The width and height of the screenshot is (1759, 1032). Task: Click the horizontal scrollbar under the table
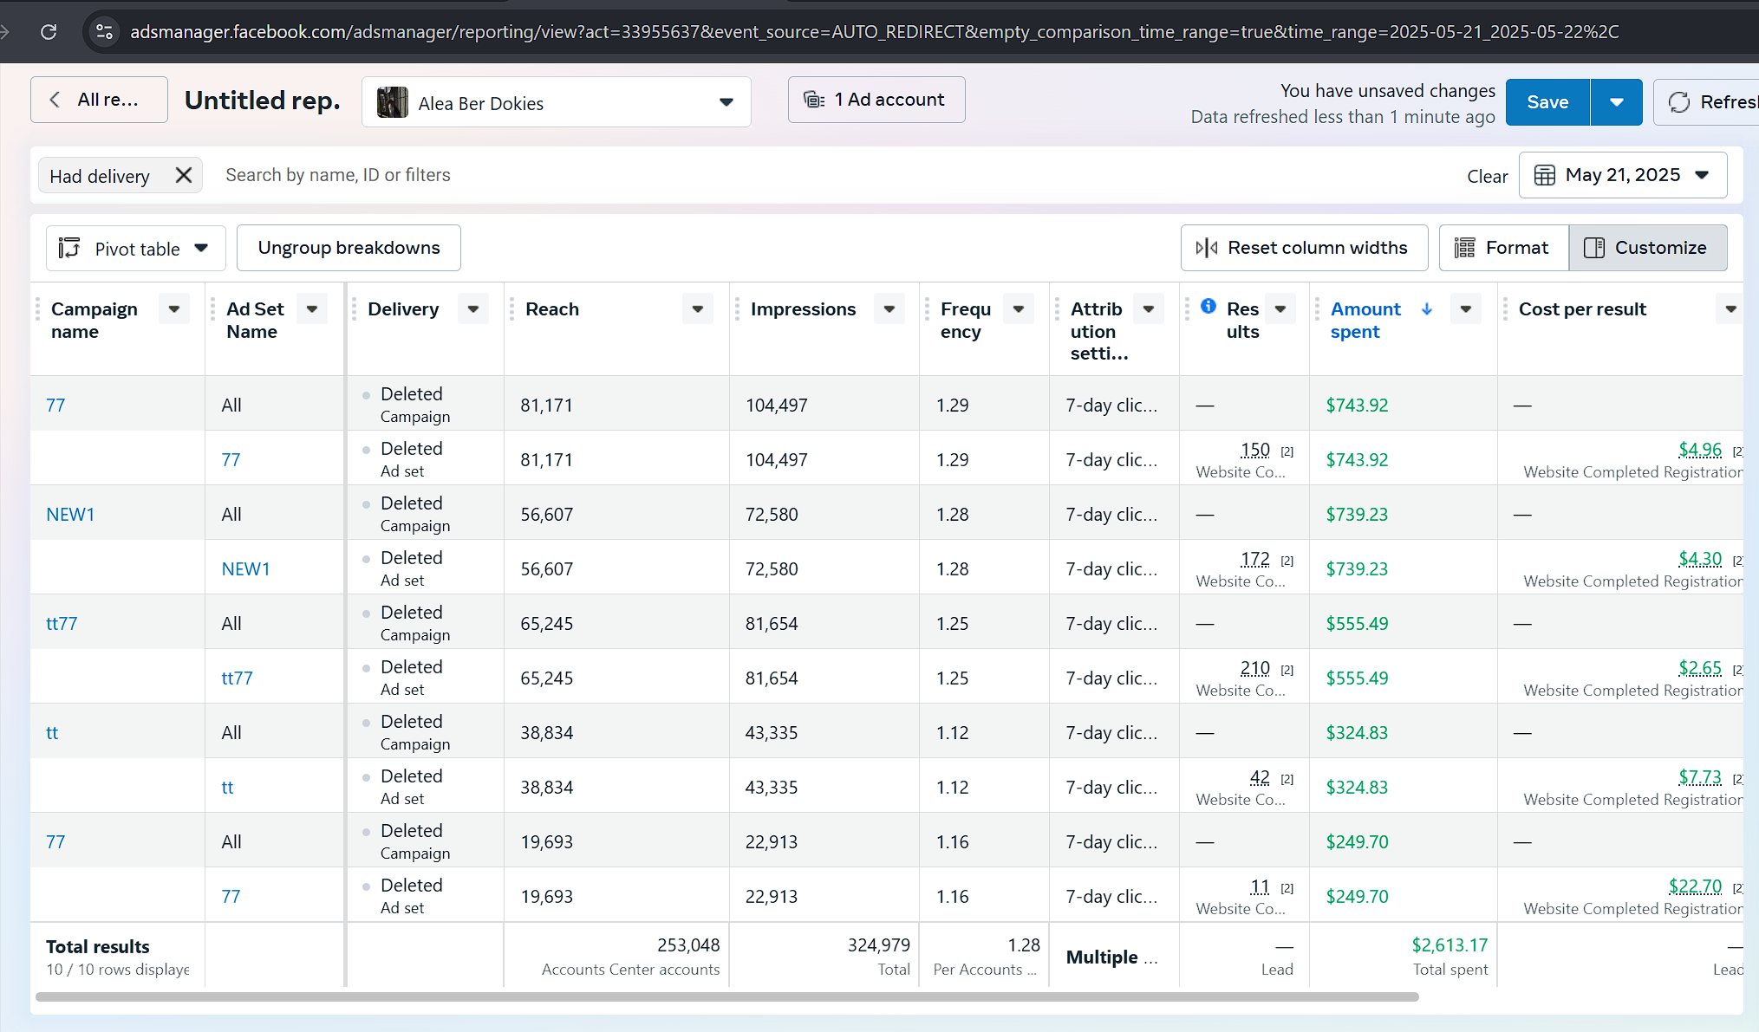pos(726,997)
